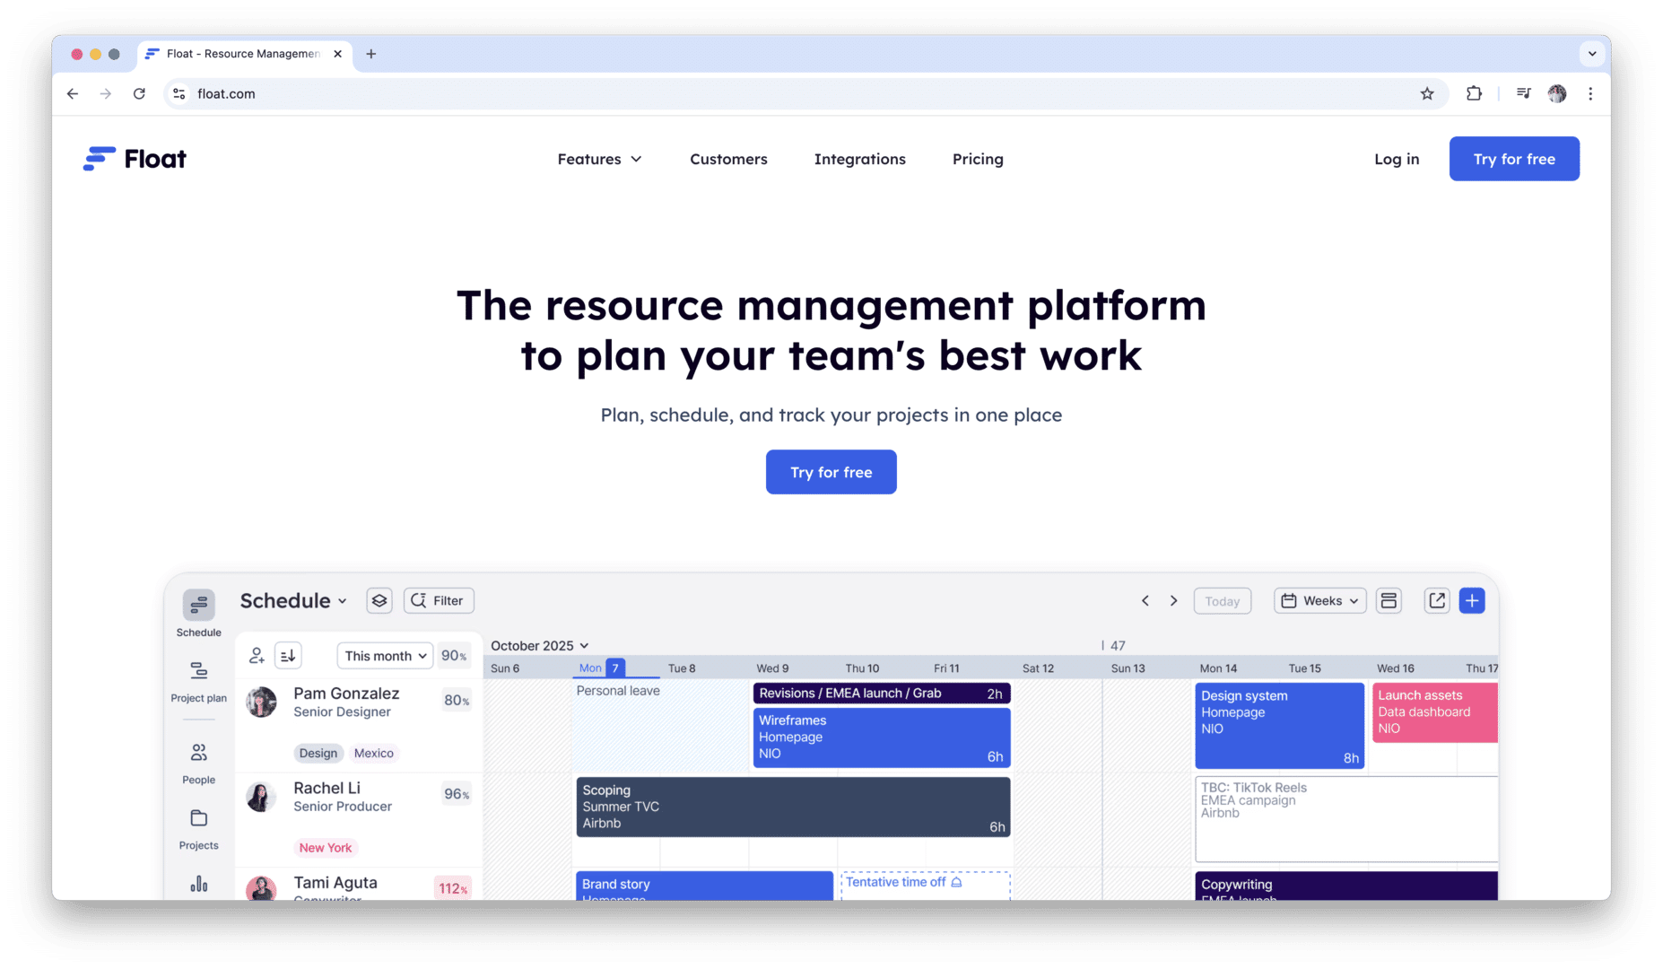
Task: Click the layers view icon beside Schedule
Action: [x=379, y=601]
